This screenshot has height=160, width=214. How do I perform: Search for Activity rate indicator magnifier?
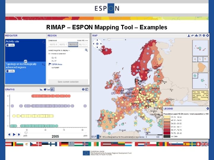43,42
